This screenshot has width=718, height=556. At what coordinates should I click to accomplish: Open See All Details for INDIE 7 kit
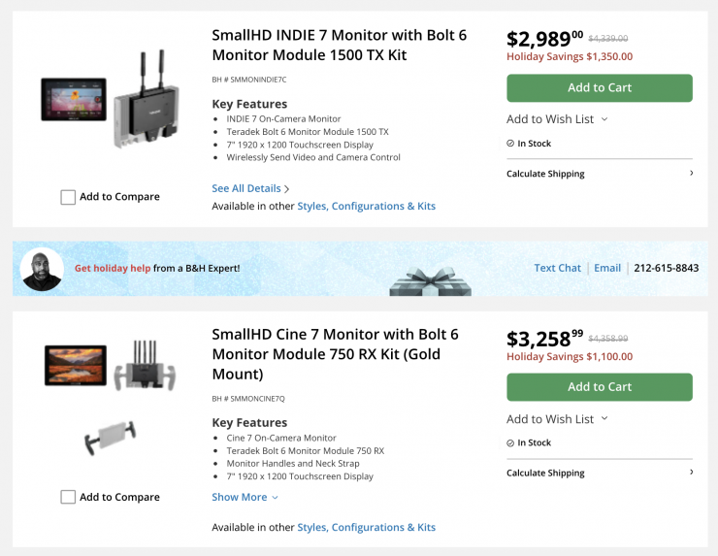click(x=250, y=188)
